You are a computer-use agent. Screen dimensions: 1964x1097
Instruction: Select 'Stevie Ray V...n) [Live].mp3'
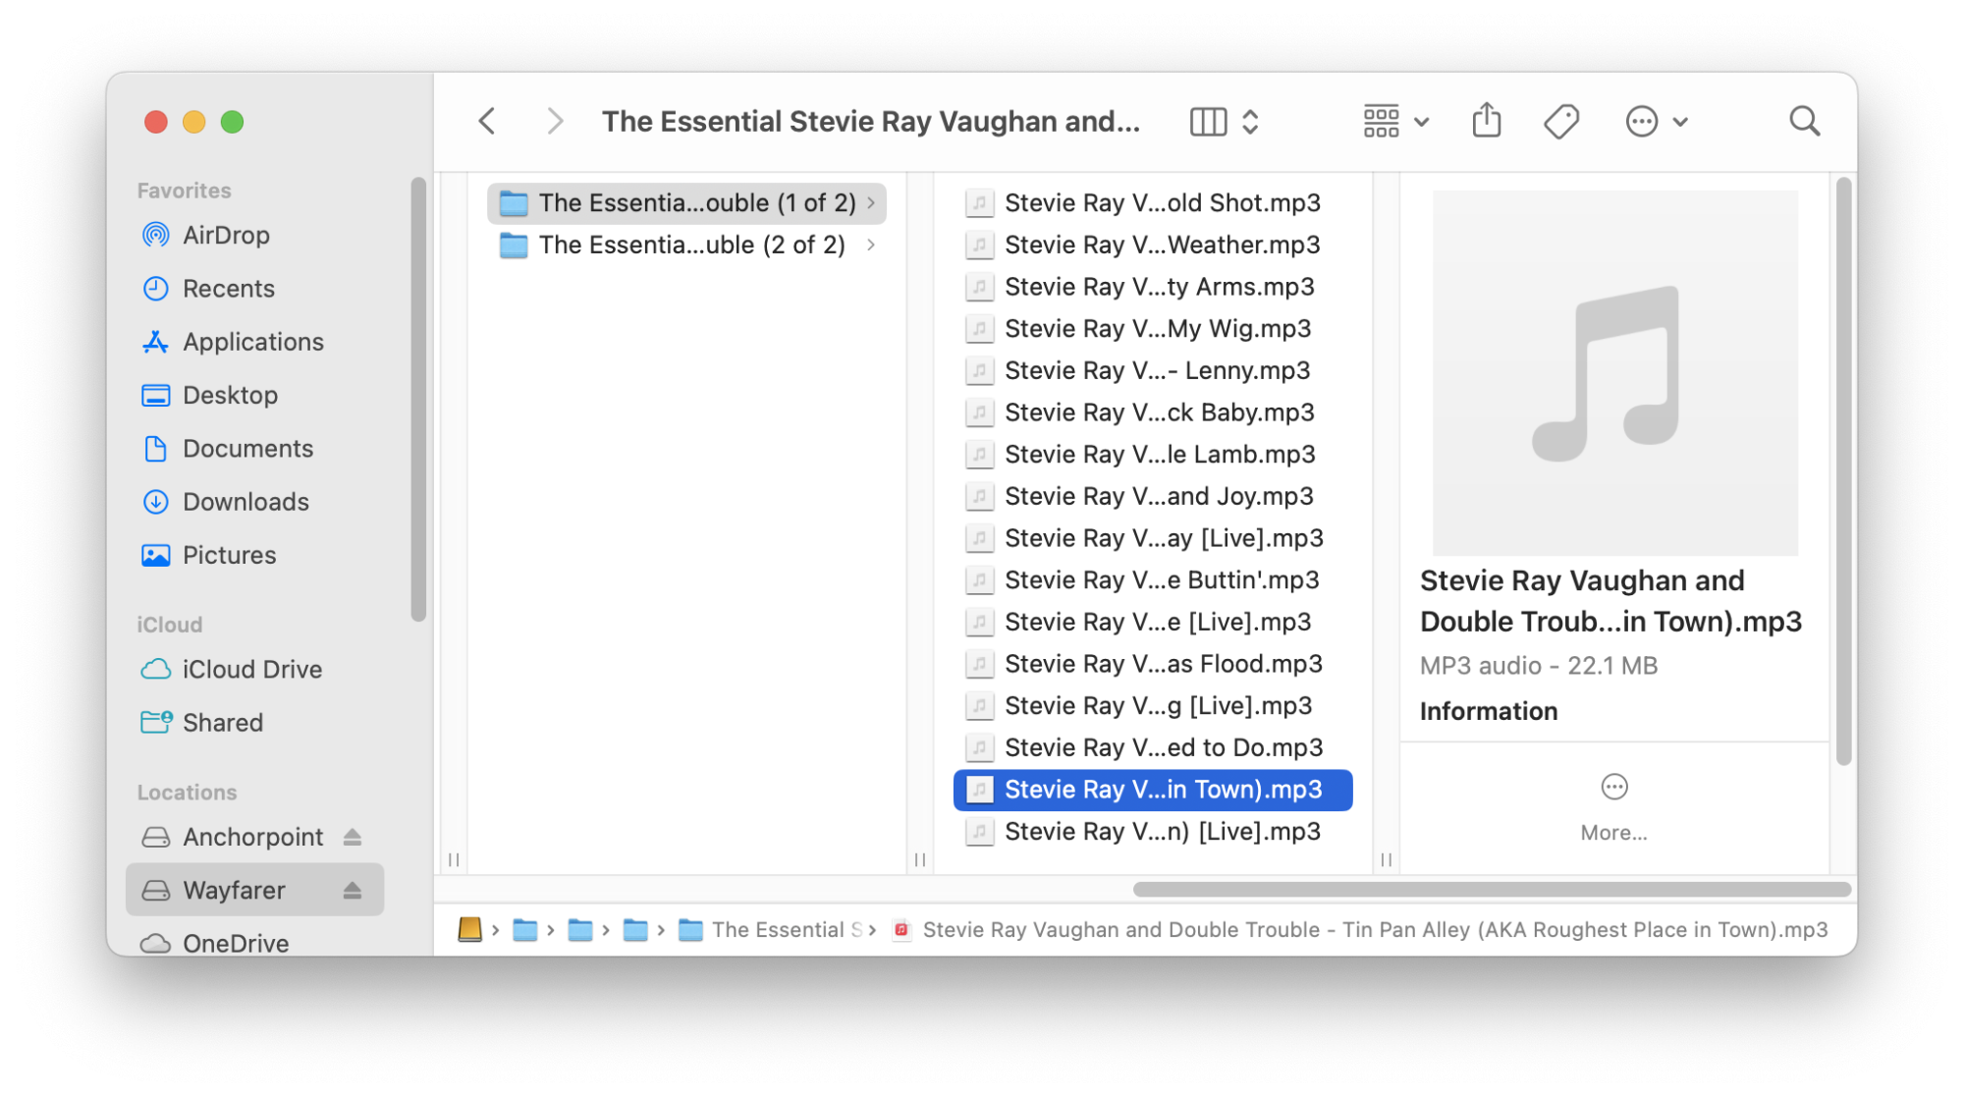[1153, 832]
